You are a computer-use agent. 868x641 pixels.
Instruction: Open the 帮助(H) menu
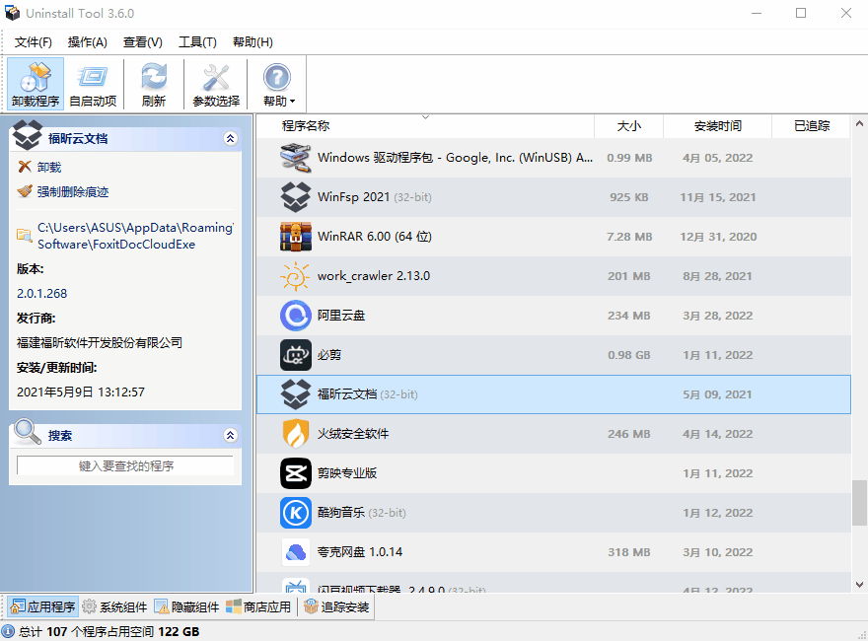(253, 42)
